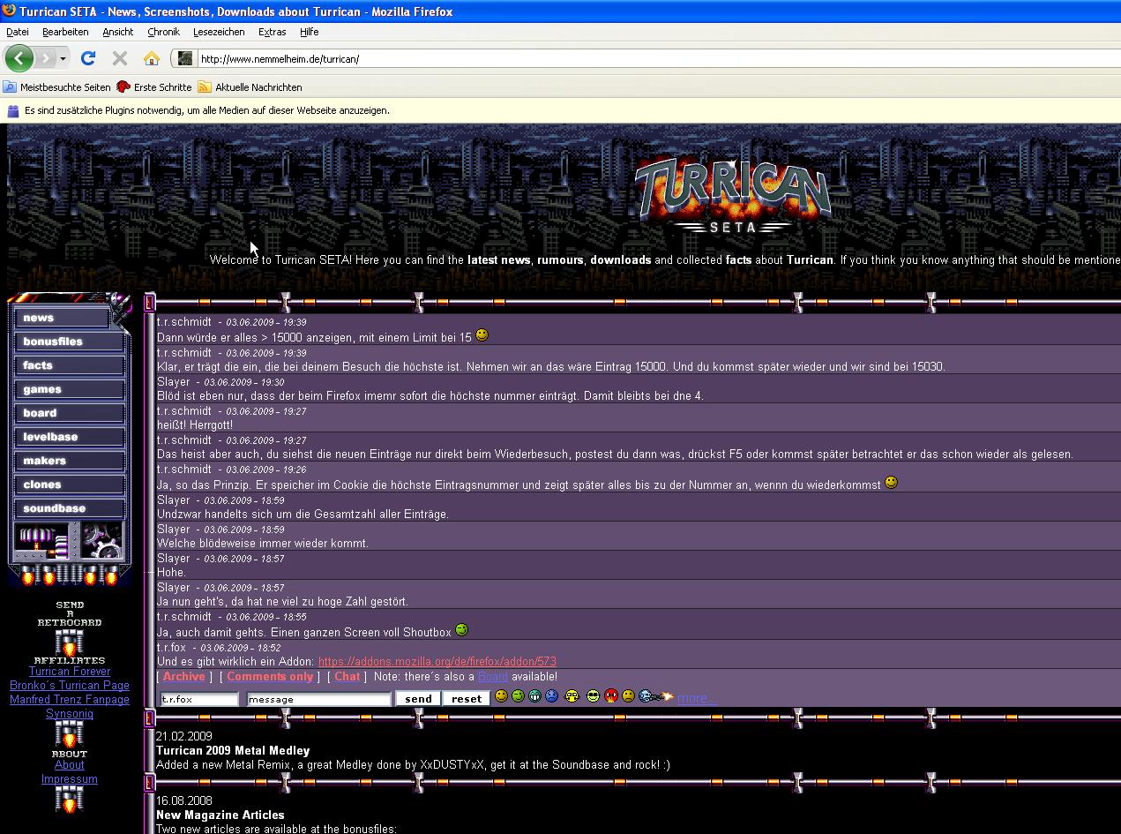Open the Chronik menu
The height and width of the screenshot is (834, 1121).
(163, 32)
